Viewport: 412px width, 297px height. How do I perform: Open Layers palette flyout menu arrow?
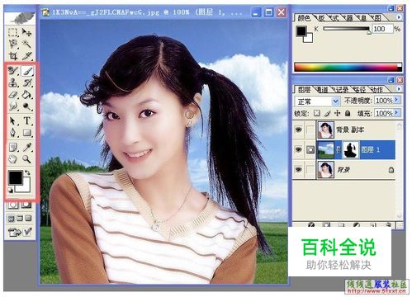pyautogui.click(x=399, y=89)
